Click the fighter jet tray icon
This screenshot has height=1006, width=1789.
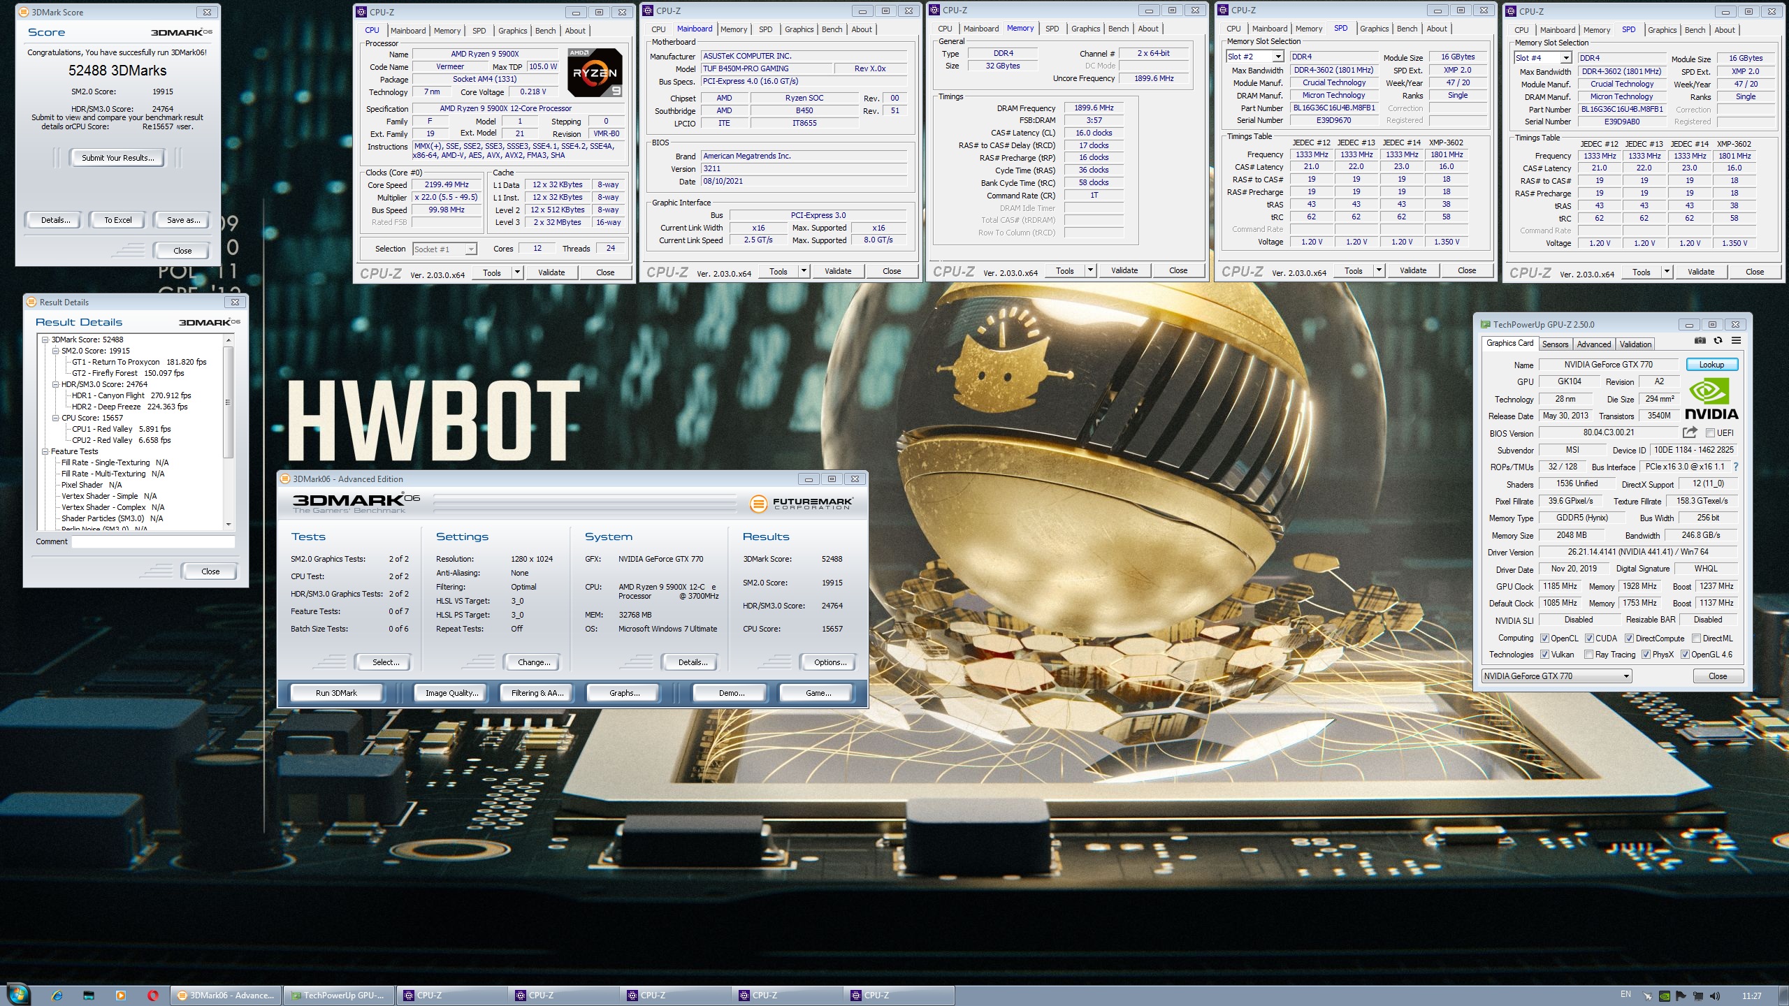(1648, 996)
